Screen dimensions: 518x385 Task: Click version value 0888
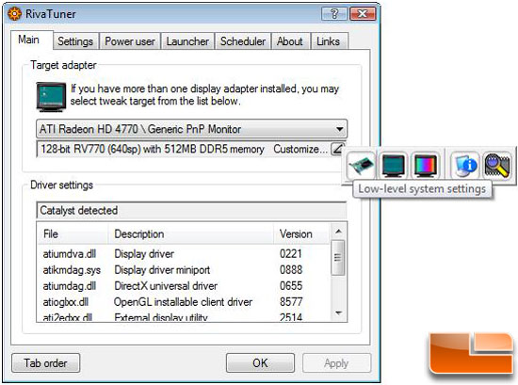click(291, 270)
